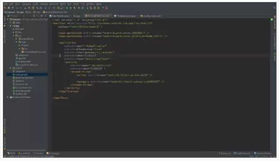The height and width of the screenshot is (161, 279).
Task: Expand the build folder under app
Action: coord(14,29)
